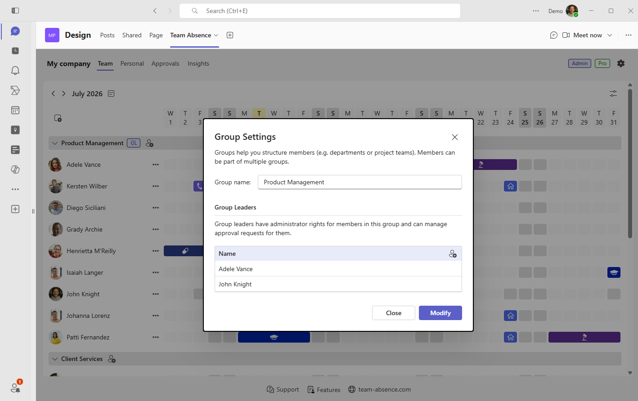Open the Calendar app in the sidebar
Viewport: 638px width, 401px height.
pos(15,110)
